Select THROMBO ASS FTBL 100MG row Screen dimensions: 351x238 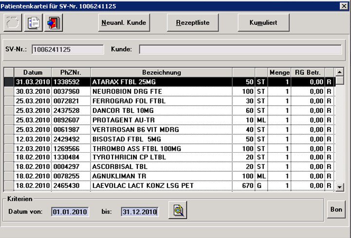click(x=169, y=149)
